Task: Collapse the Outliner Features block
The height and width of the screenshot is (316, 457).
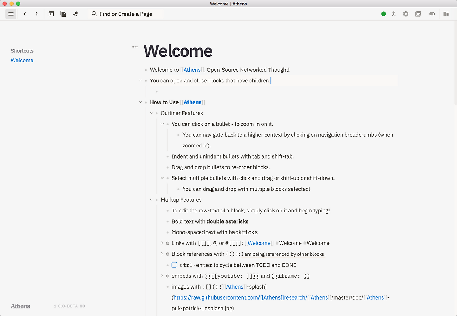Action: click(x=151, y=113)
